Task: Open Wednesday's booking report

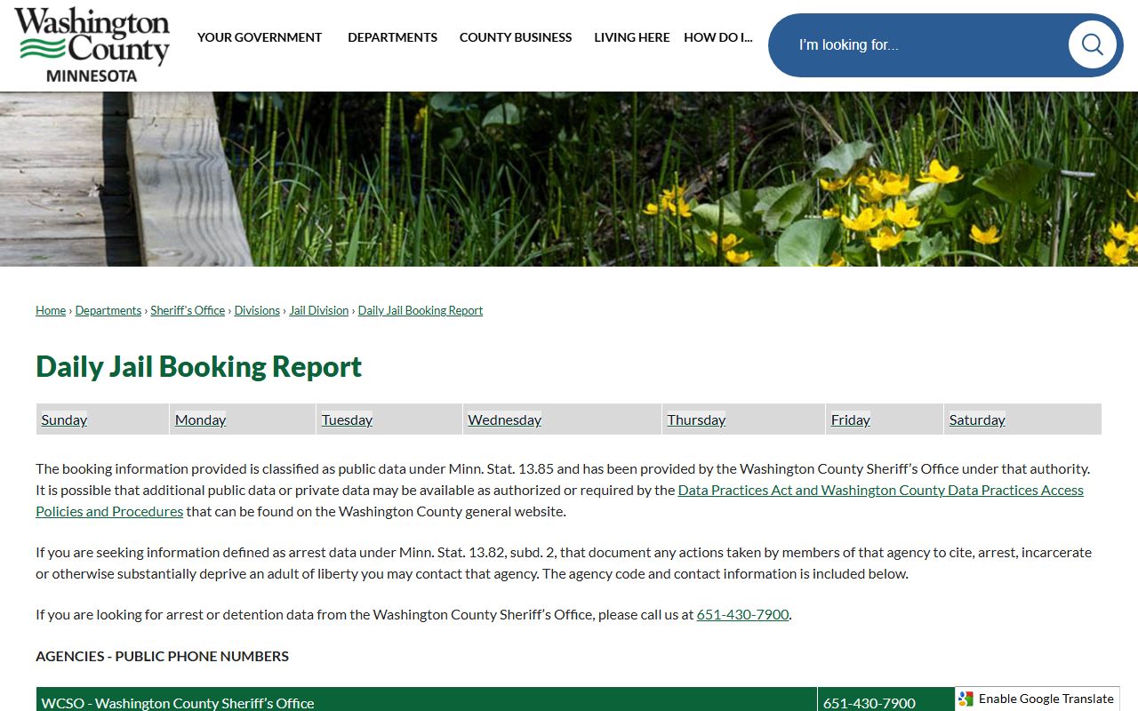Action: pos(505,419)
